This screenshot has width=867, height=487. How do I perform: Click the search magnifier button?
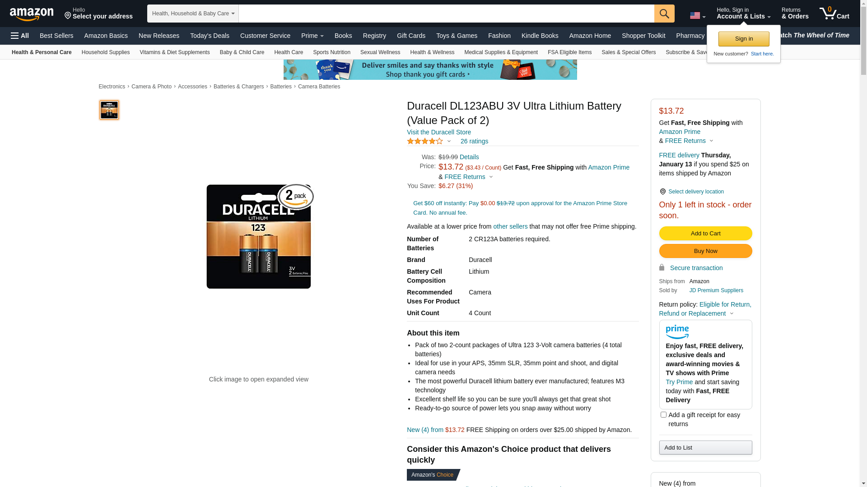click(664, 14)
